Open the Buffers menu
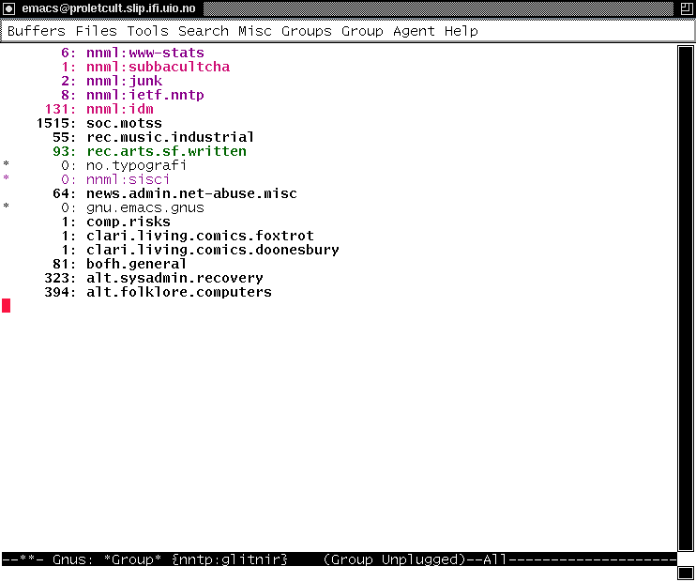The height and width of the screenshot is (582, 696). pyautogui.click(x=37, y=31)
